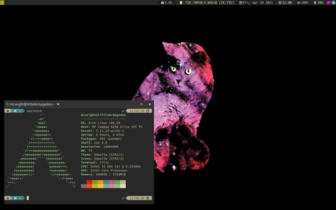Click the pink system tray icon
The width and height of the screenshot is (336, 210).
pos(329,3)
